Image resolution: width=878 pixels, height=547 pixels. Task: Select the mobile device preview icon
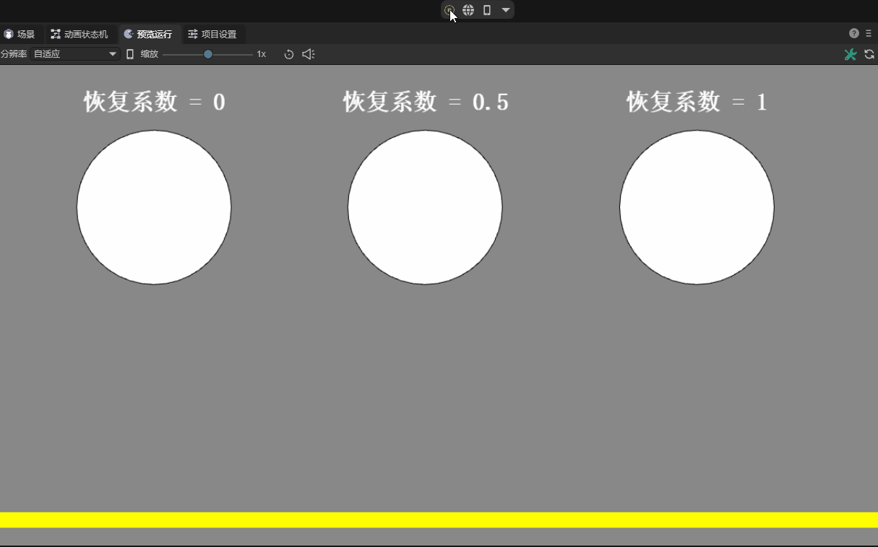pyautogui.click(x=487, y=10)
